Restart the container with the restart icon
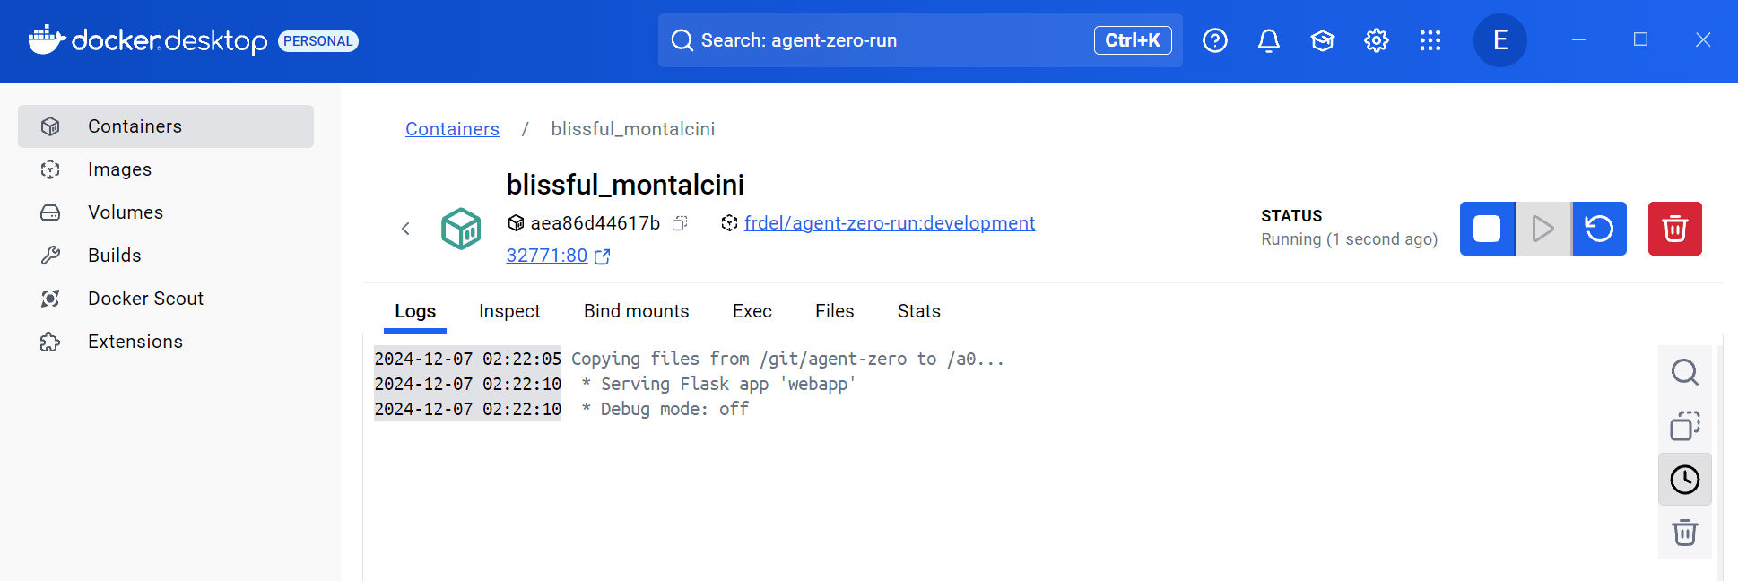This screenshot has height=581, width=1738. pos(1599,229)
